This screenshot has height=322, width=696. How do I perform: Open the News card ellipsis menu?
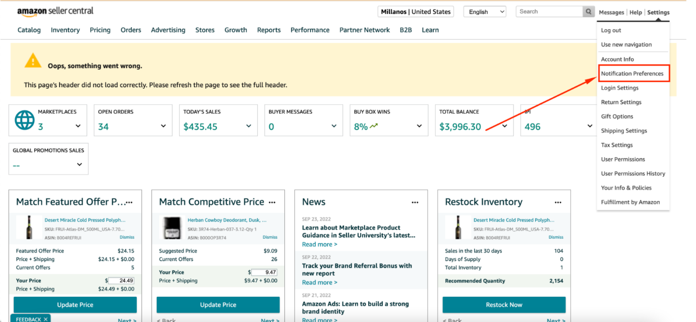coord(415,202)
